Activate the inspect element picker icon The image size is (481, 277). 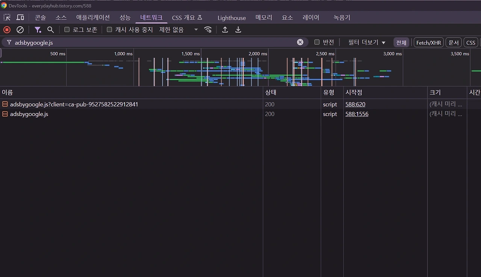(x=7, y=17)
